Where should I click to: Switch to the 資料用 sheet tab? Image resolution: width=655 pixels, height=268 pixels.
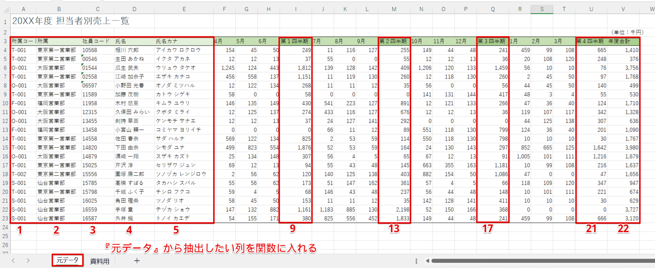pos(100,261)
